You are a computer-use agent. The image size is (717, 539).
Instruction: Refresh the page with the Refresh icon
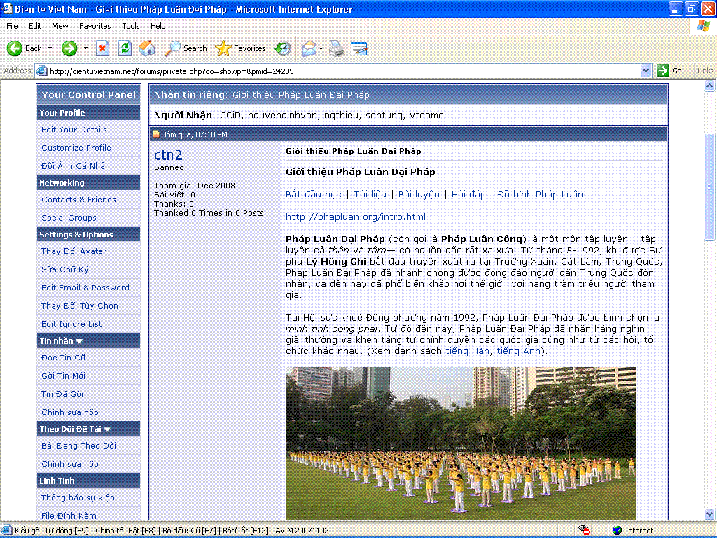tap(125, 48)
